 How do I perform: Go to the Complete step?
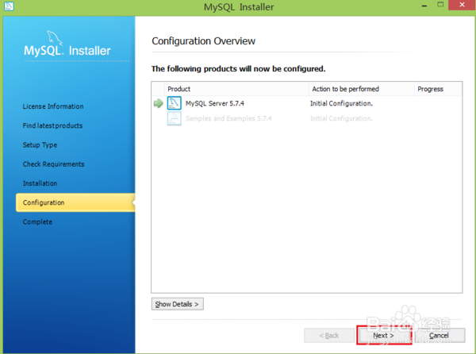point(37,221)
